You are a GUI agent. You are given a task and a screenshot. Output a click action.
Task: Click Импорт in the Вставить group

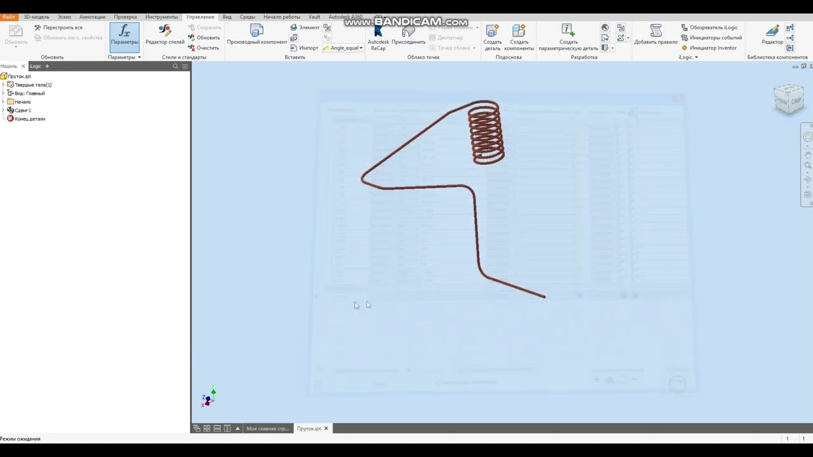click(304, 48)
